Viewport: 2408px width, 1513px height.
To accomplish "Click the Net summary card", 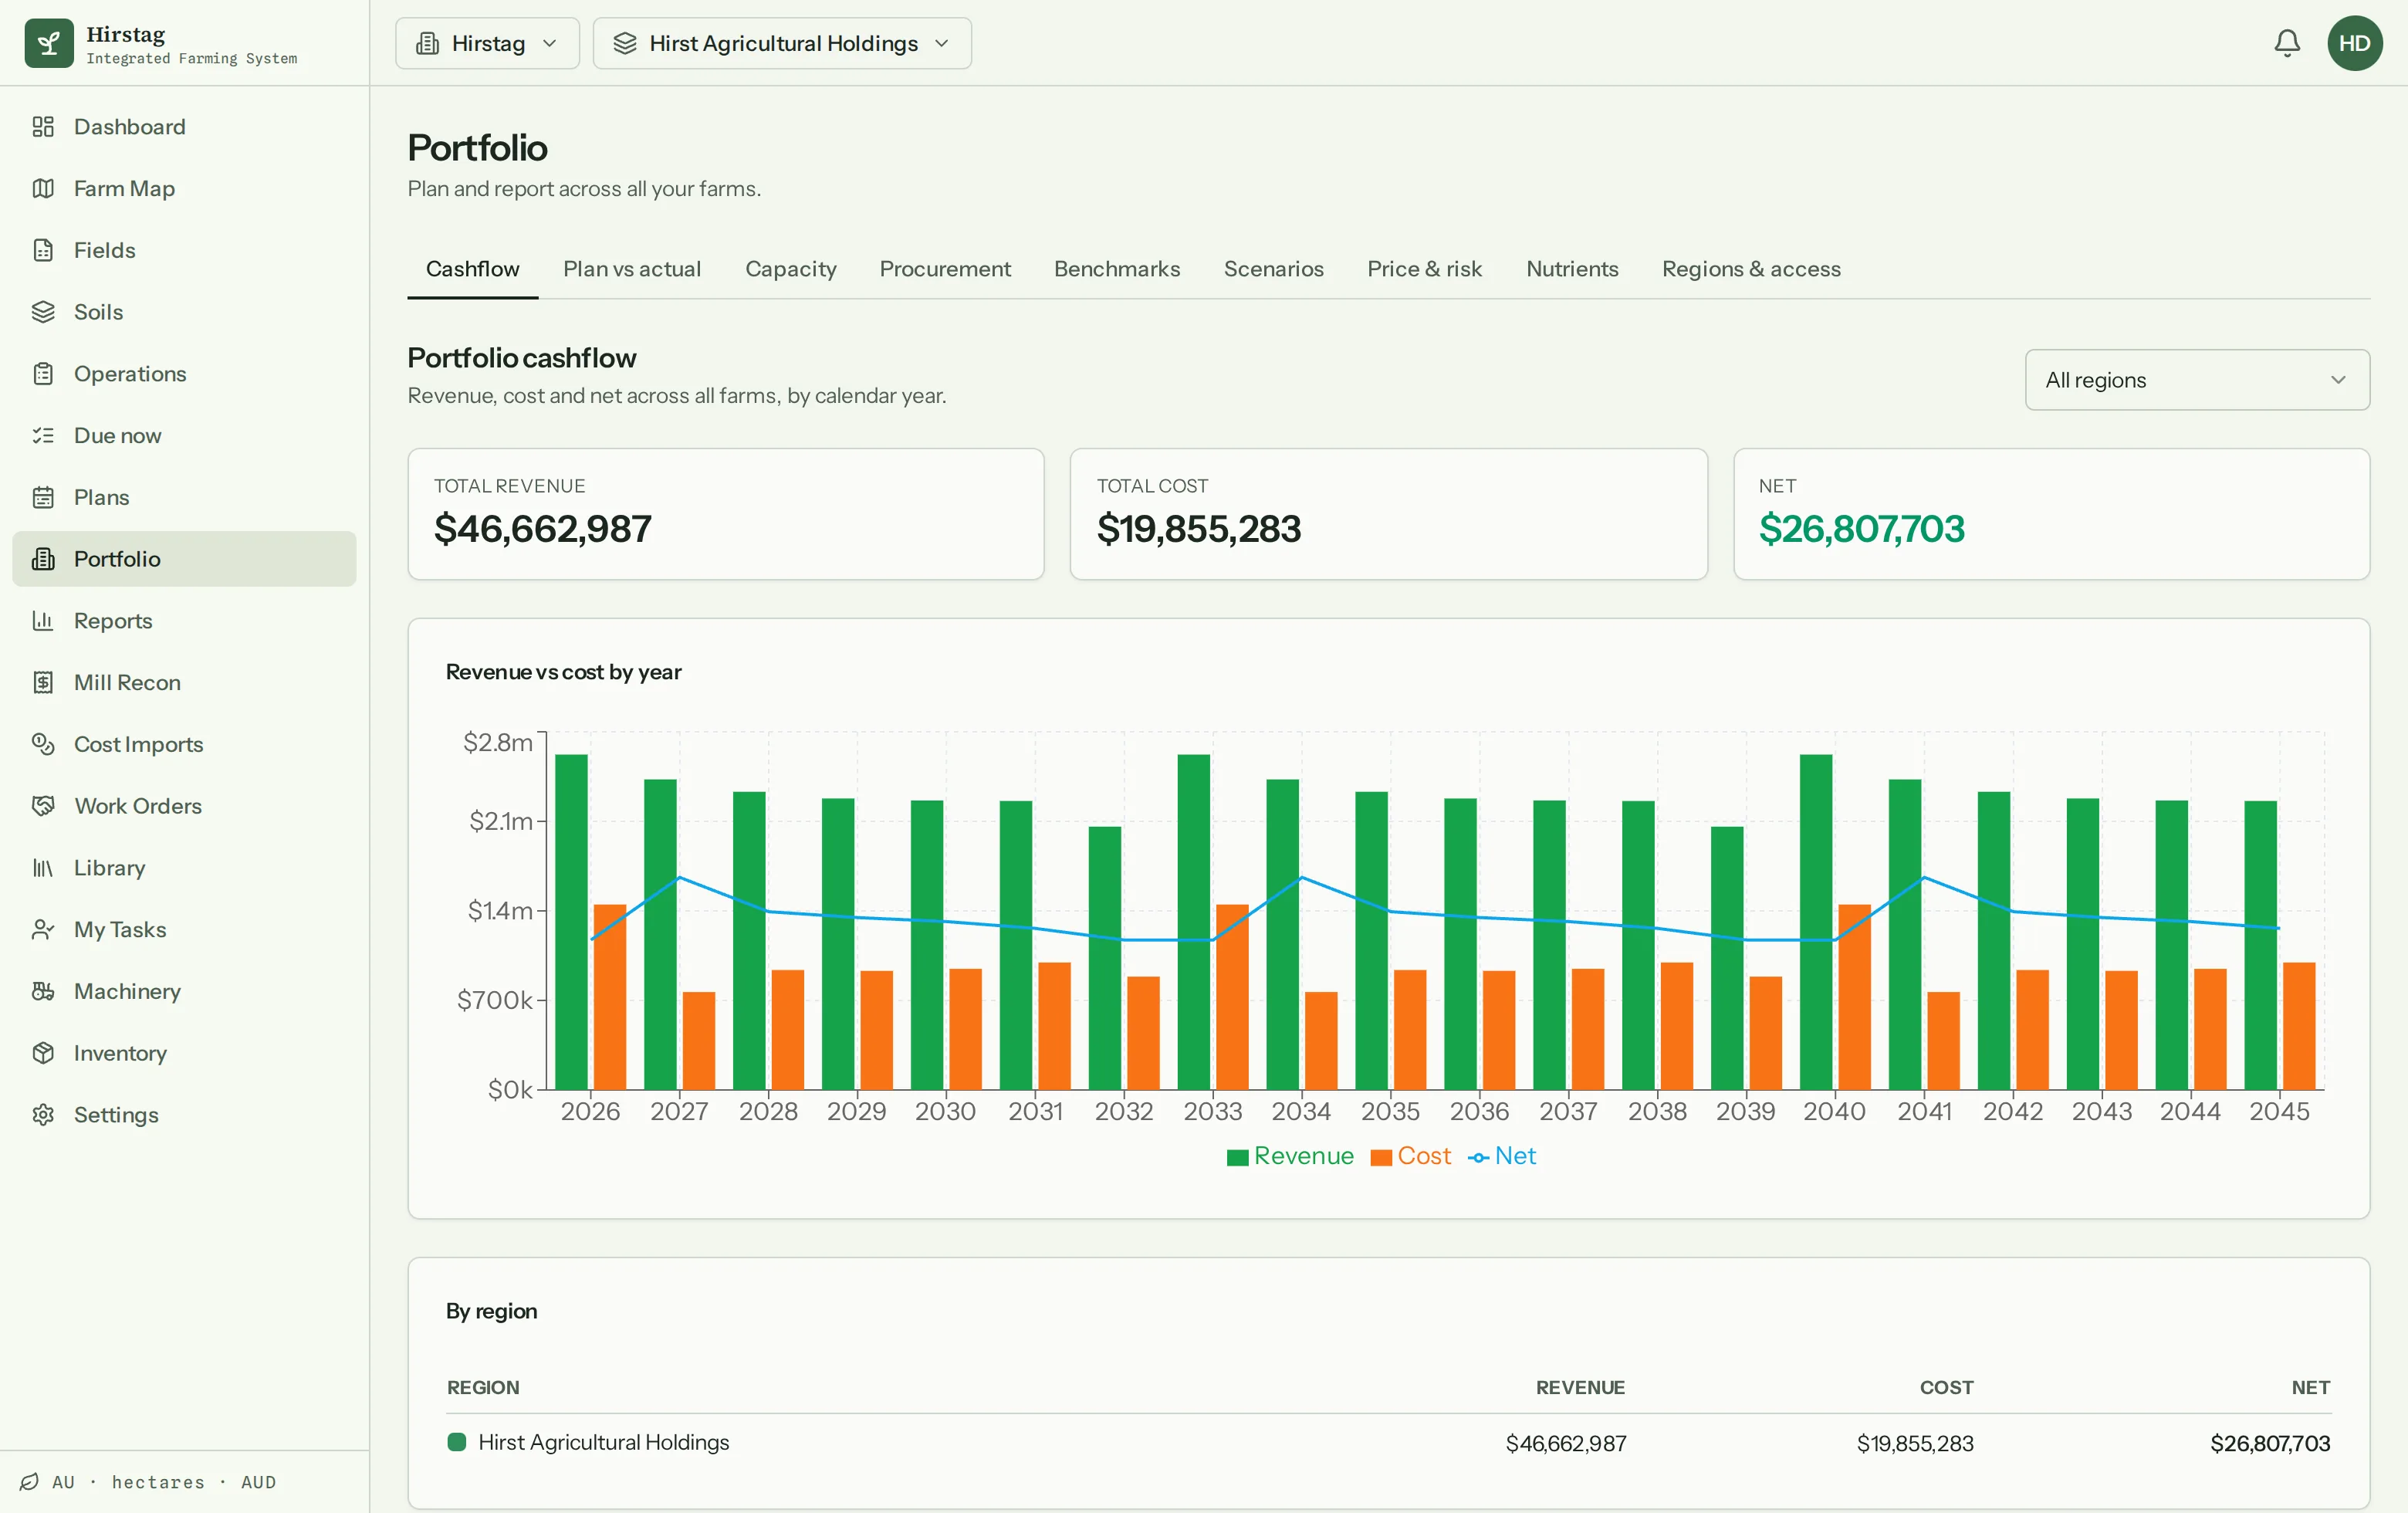I will [2051, 514].
